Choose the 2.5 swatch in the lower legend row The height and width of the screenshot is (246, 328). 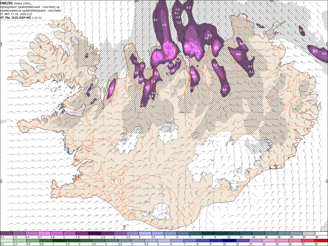tap(98, 241)
